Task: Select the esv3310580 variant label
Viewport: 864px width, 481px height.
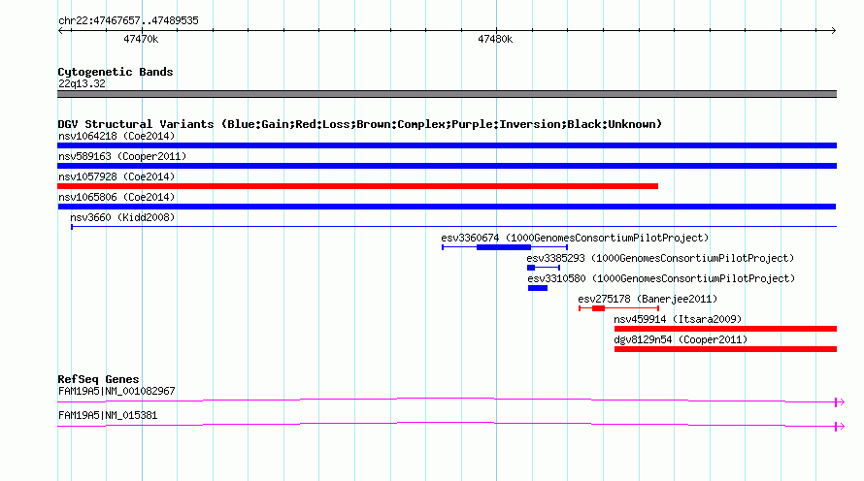Action: [661, 278]
